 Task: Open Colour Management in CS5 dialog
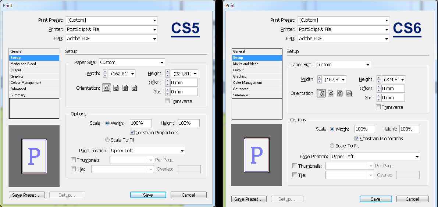click(x=34, y=83)
